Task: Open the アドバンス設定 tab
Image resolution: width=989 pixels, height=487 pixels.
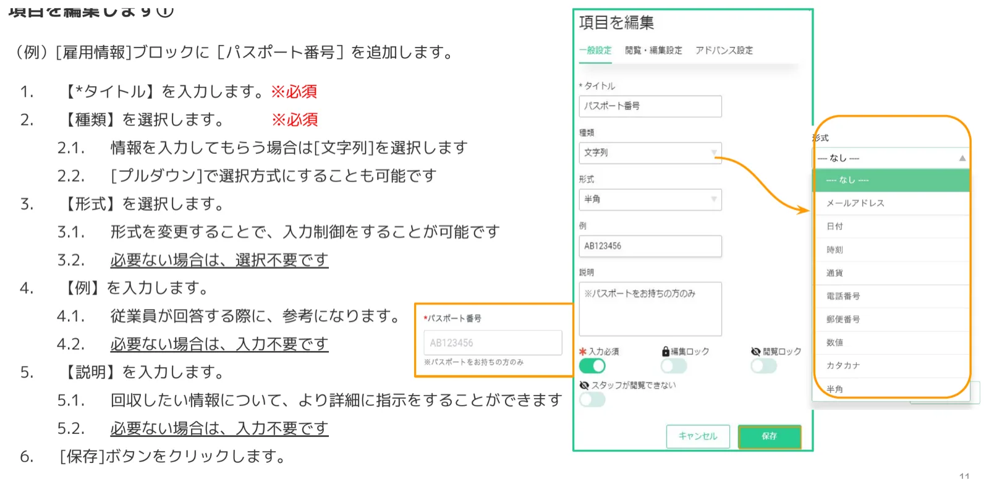Action: (724, 51)
